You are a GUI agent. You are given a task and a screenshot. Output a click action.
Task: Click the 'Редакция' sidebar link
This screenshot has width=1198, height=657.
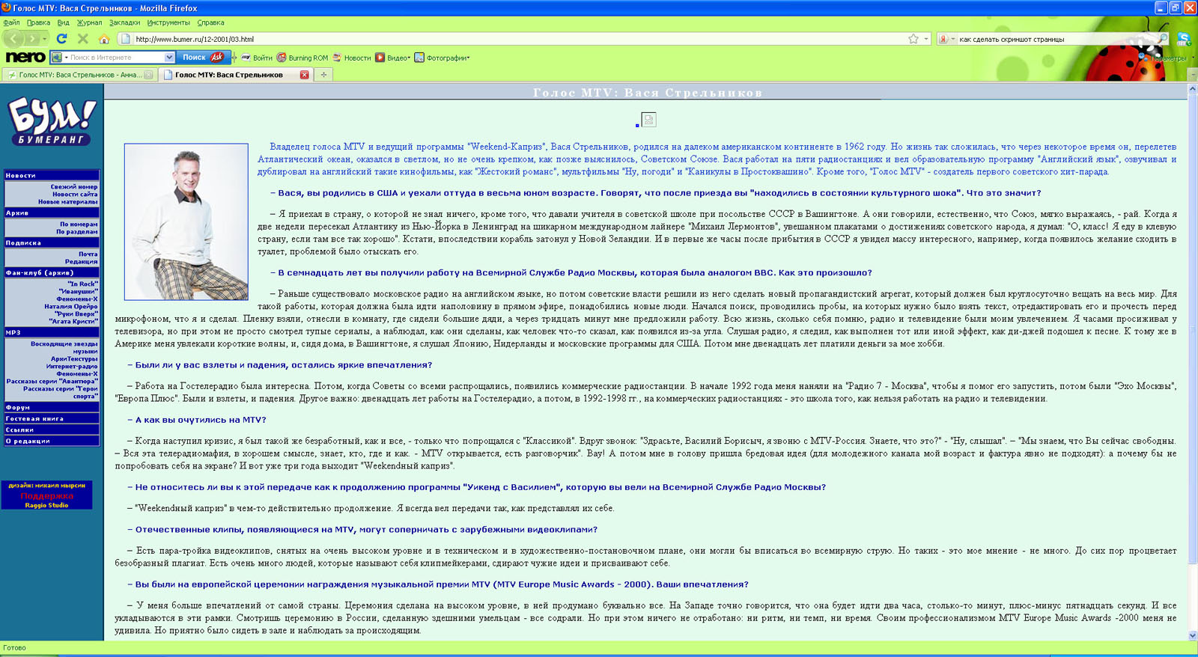pyautogui.click(x=81, y=262)
